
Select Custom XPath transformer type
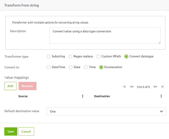coord(98,56)
